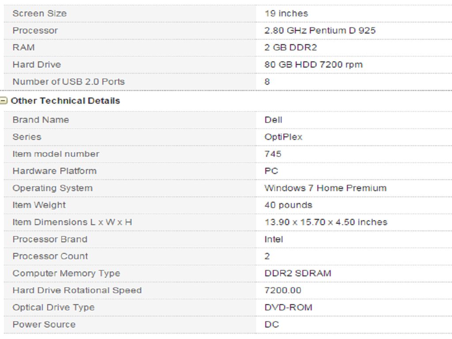Click the Hard Drive Rotational Speed label

click(x=77, y=290)
